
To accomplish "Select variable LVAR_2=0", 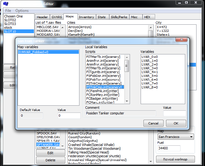I will pos(149,64).
